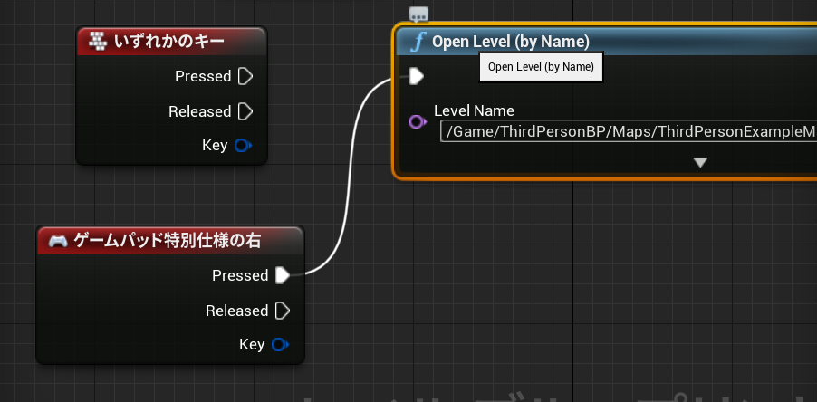Click the Key label on ゲームパッド特別仕様の右 node
Screen dimensions: 817x402
click(x=252, y=345)
